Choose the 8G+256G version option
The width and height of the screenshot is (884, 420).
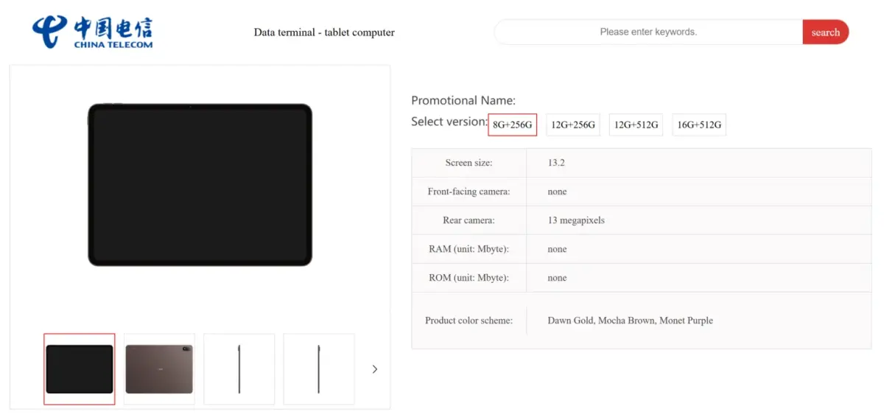(512, 125)
